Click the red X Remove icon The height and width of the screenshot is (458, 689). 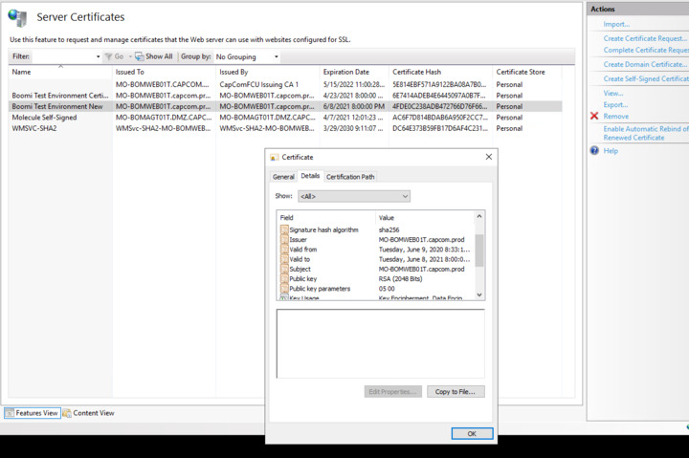594,117
